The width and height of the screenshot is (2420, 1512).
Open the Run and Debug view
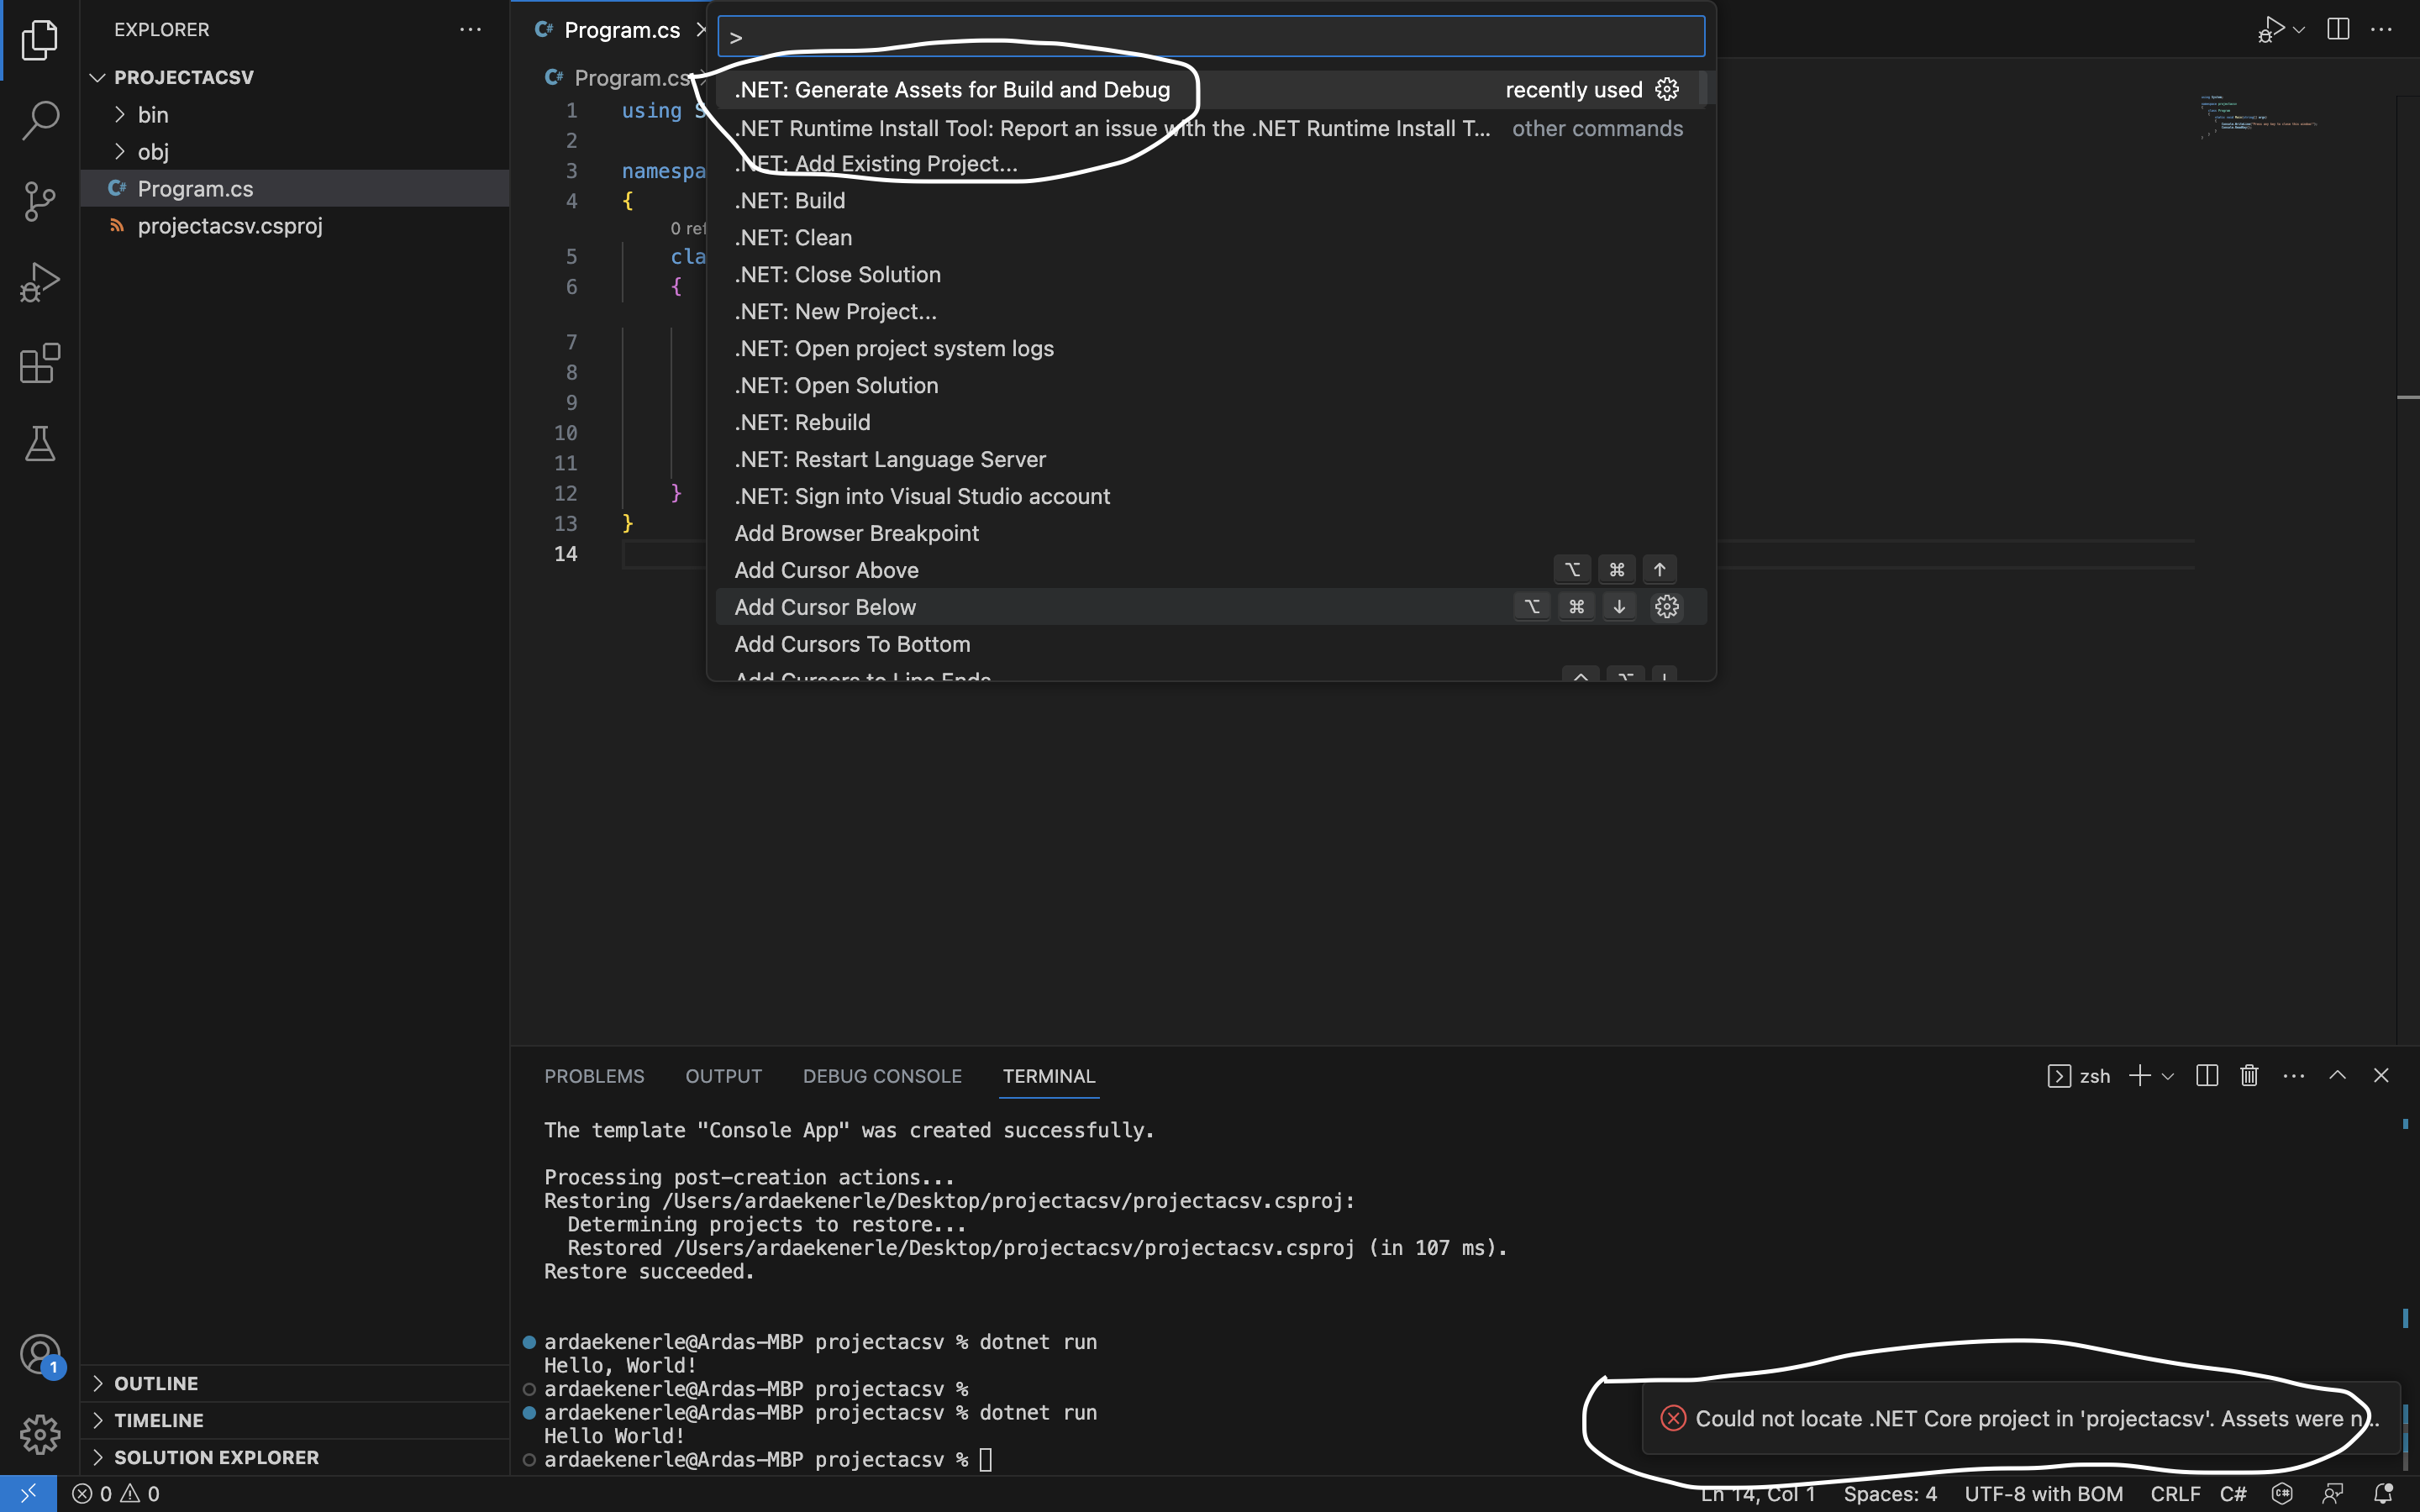tap(39, 282)
